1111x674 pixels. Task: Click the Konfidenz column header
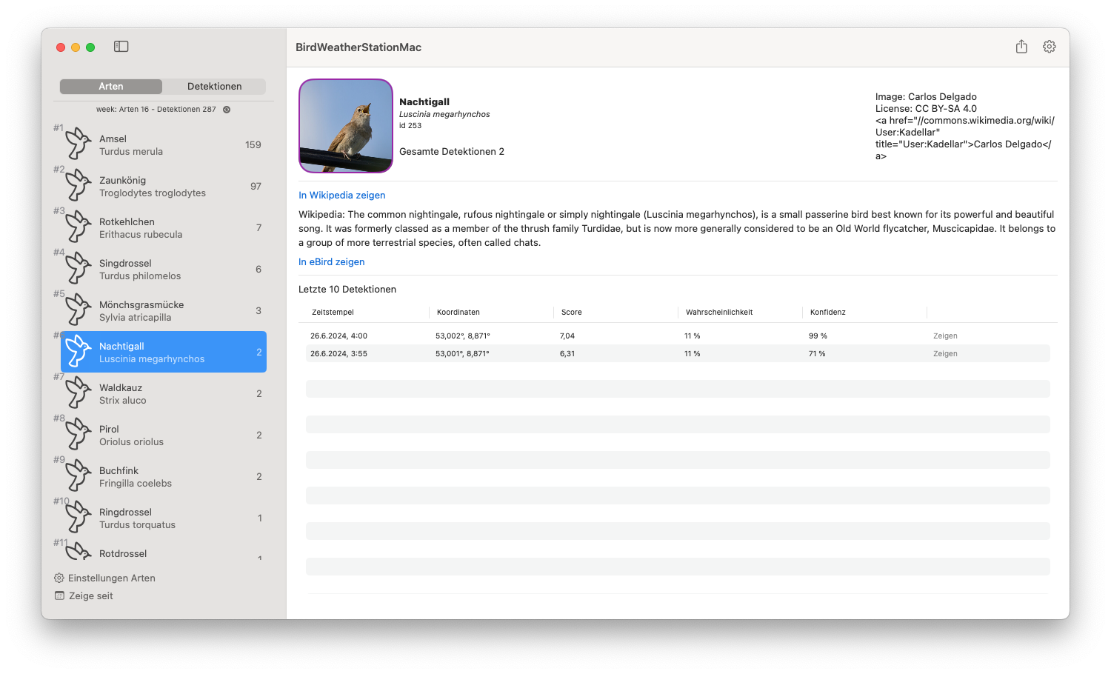point(827,312)
